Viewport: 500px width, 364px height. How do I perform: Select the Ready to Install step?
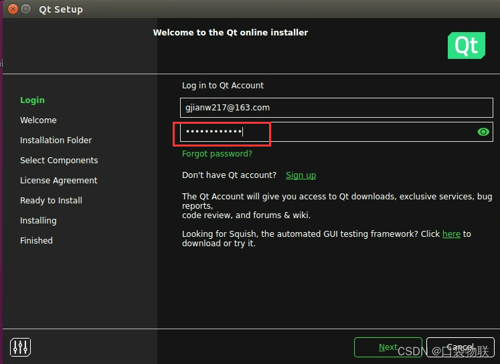coord(51,201)
